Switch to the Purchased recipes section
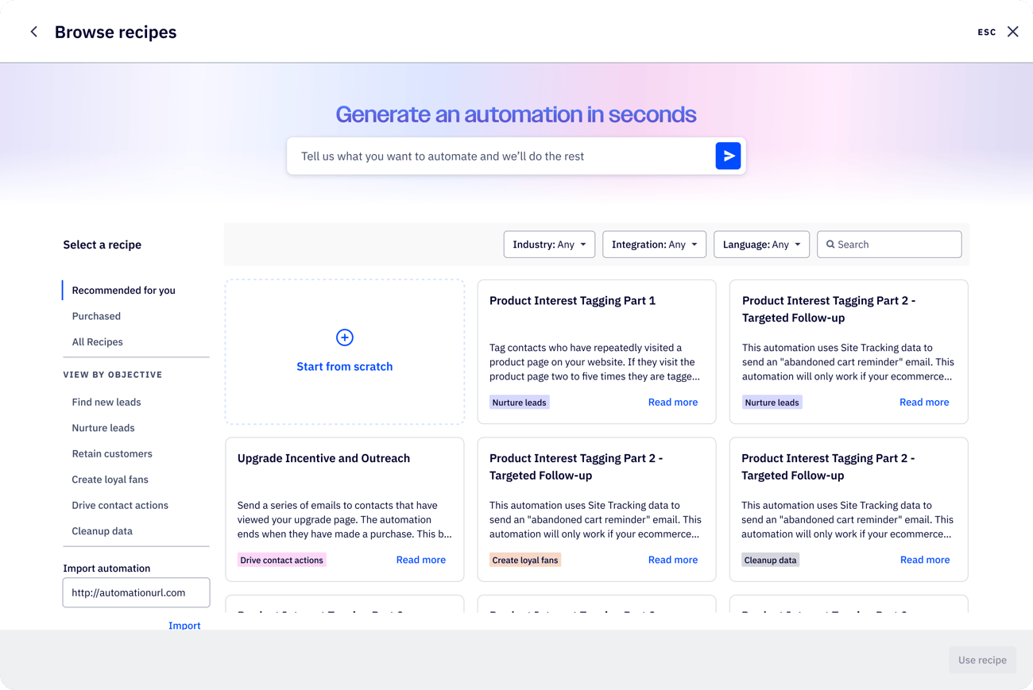This screenshot has width=1033, height=690. click(x=96, y=316)
